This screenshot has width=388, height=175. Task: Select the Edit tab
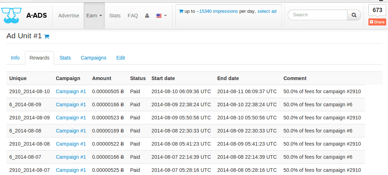point(121,58)
